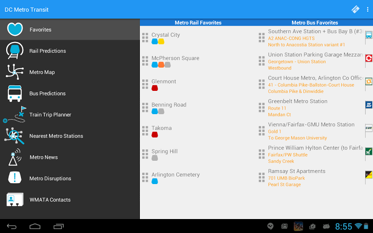
Task: Open the Metro Map icon
Action: (14, 72)
